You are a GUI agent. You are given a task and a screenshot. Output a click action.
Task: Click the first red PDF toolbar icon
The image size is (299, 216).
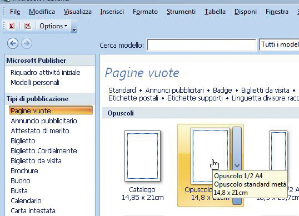[12, 26]
